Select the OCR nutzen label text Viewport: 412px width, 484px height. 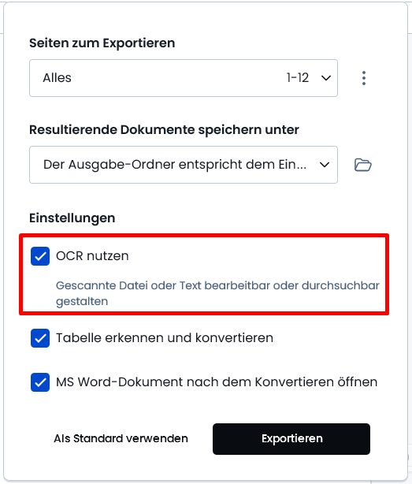(x=92, y=256)
